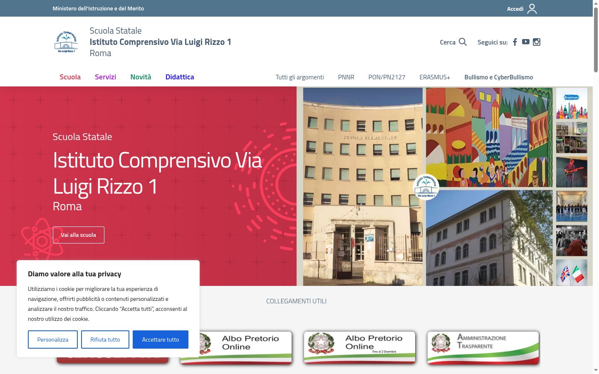Open the Didattica menu
Image resolution: width=599 pixels, height=374 pixels.
(180, 77)
